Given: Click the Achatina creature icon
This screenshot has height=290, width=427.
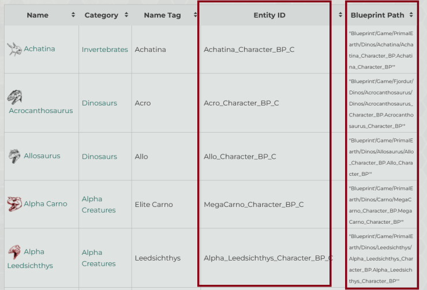Looking at the screenshot, I should tap(14, 50).
